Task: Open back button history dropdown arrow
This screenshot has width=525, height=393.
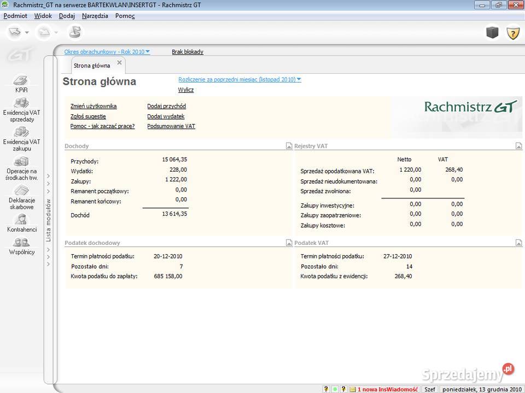Action: [x=27, y=32]
